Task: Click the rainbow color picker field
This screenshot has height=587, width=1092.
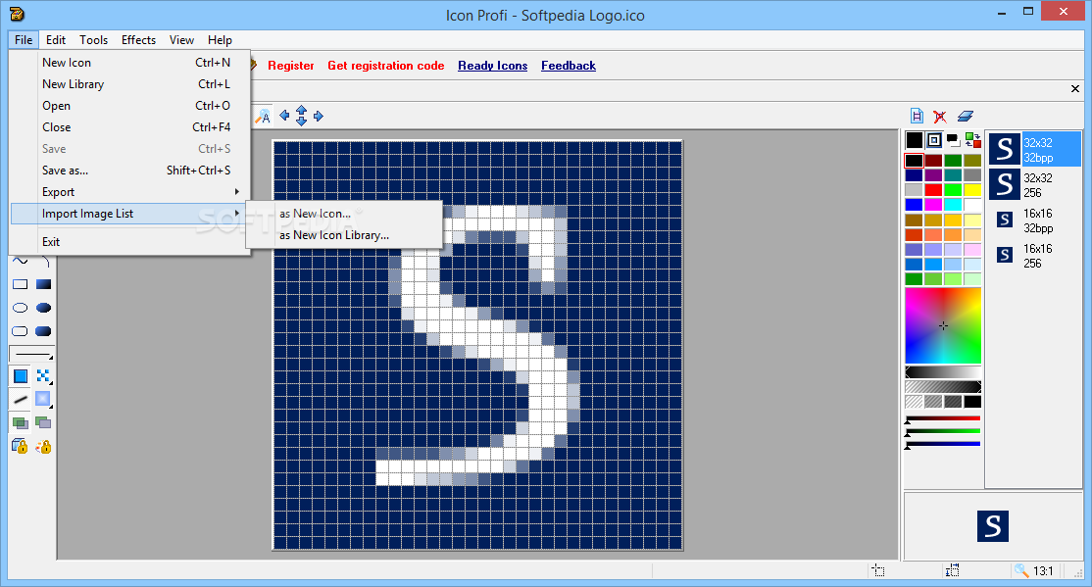Action: pos(943,325)
